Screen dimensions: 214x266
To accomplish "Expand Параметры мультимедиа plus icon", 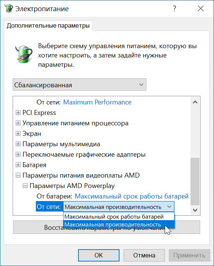I will [x=18, y=144].
